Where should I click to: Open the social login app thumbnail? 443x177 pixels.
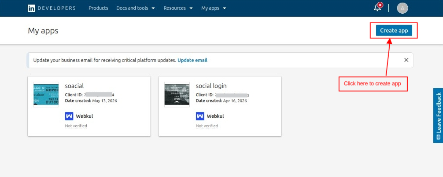coord(177,94)
